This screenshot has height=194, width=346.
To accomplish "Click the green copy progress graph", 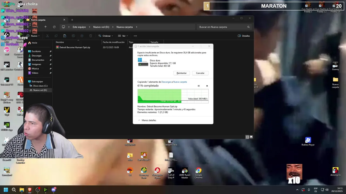I will pos(173,96).
